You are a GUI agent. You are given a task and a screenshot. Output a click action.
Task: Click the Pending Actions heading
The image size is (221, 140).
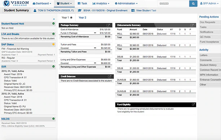(x=209, y=17)
